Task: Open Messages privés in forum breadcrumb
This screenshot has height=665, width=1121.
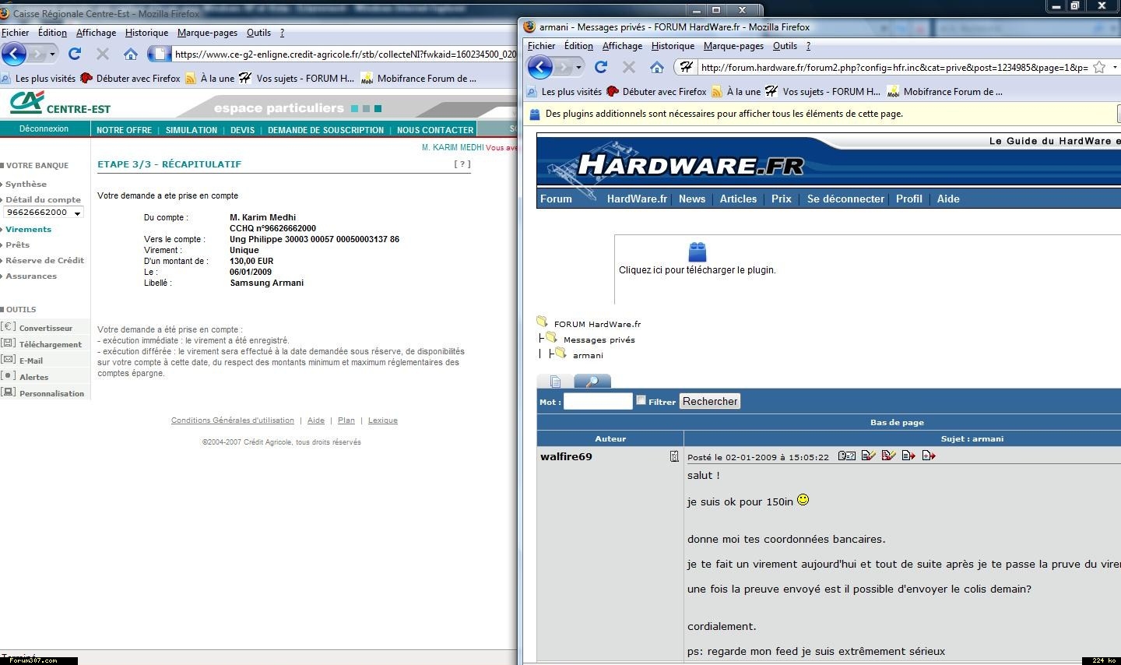Action: [x=599, y=340]
